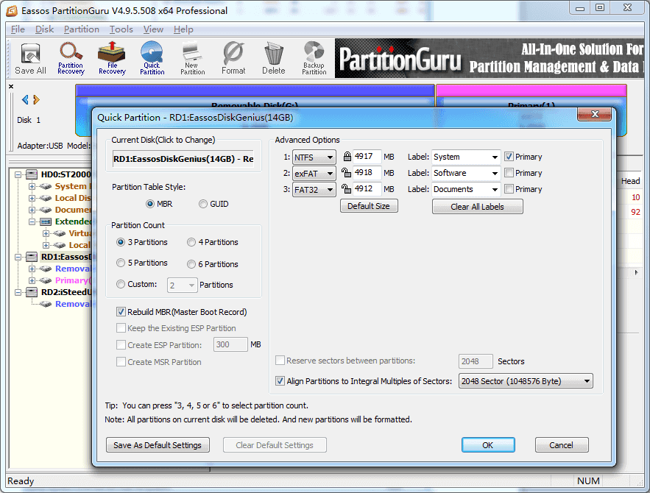Select HD0:ST2000 disk icon in tree
This screenshot has width=650, height=493.
[x=32, y=174]
